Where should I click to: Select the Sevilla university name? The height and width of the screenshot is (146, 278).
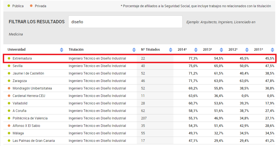pyautogui.click(x=17, y=66)
